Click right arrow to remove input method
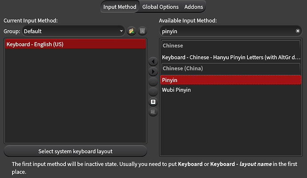Viewport: 307px width, 178px height. 153,71
